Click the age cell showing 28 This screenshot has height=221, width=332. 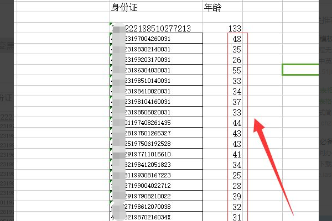[223, 185]
